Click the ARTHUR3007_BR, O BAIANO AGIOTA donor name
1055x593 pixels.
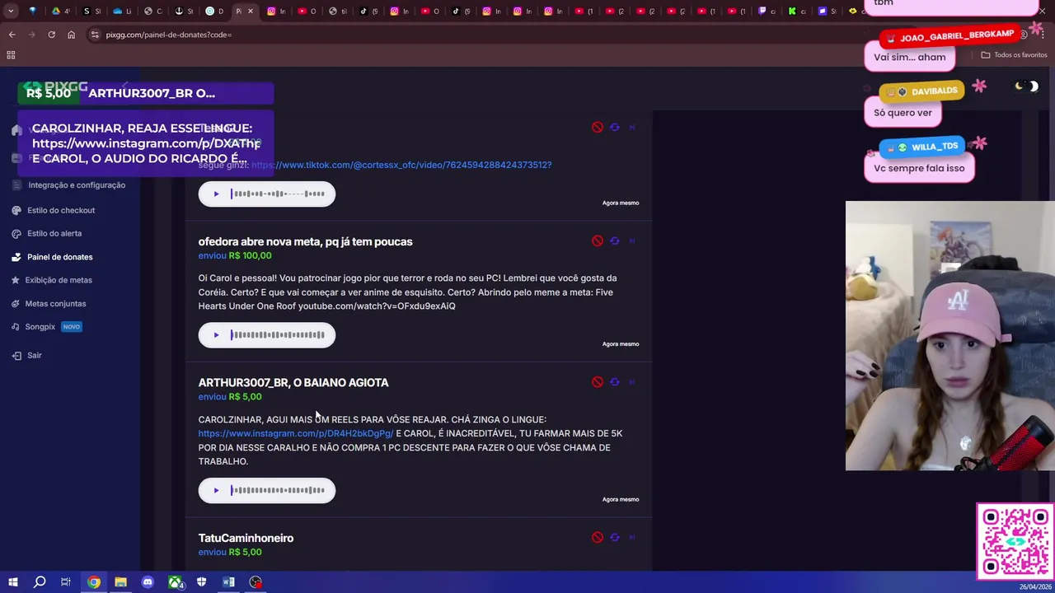(293, 382)
